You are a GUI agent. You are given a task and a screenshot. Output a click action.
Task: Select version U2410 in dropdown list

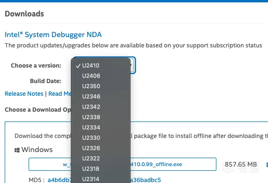coord(100,66)
